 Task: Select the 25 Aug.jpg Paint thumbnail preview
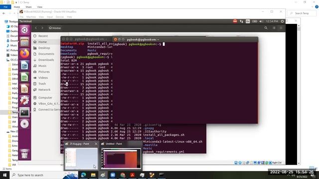pyautogui.click(x=81, y=158)
